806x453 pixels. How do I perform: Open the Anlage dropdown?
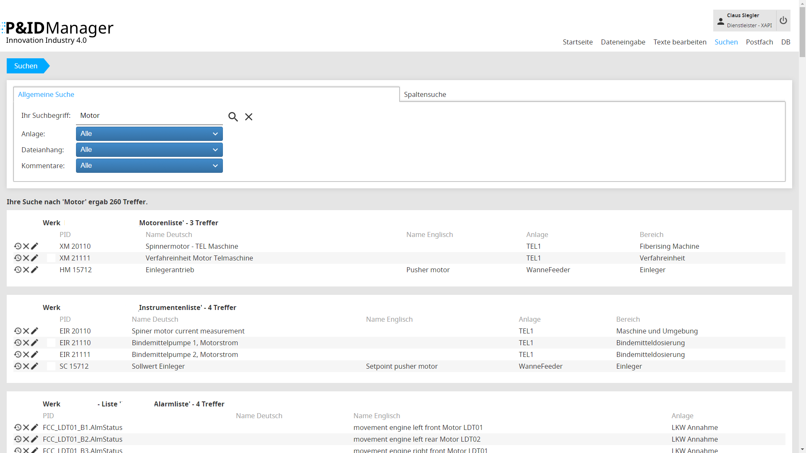coord(149,134)
